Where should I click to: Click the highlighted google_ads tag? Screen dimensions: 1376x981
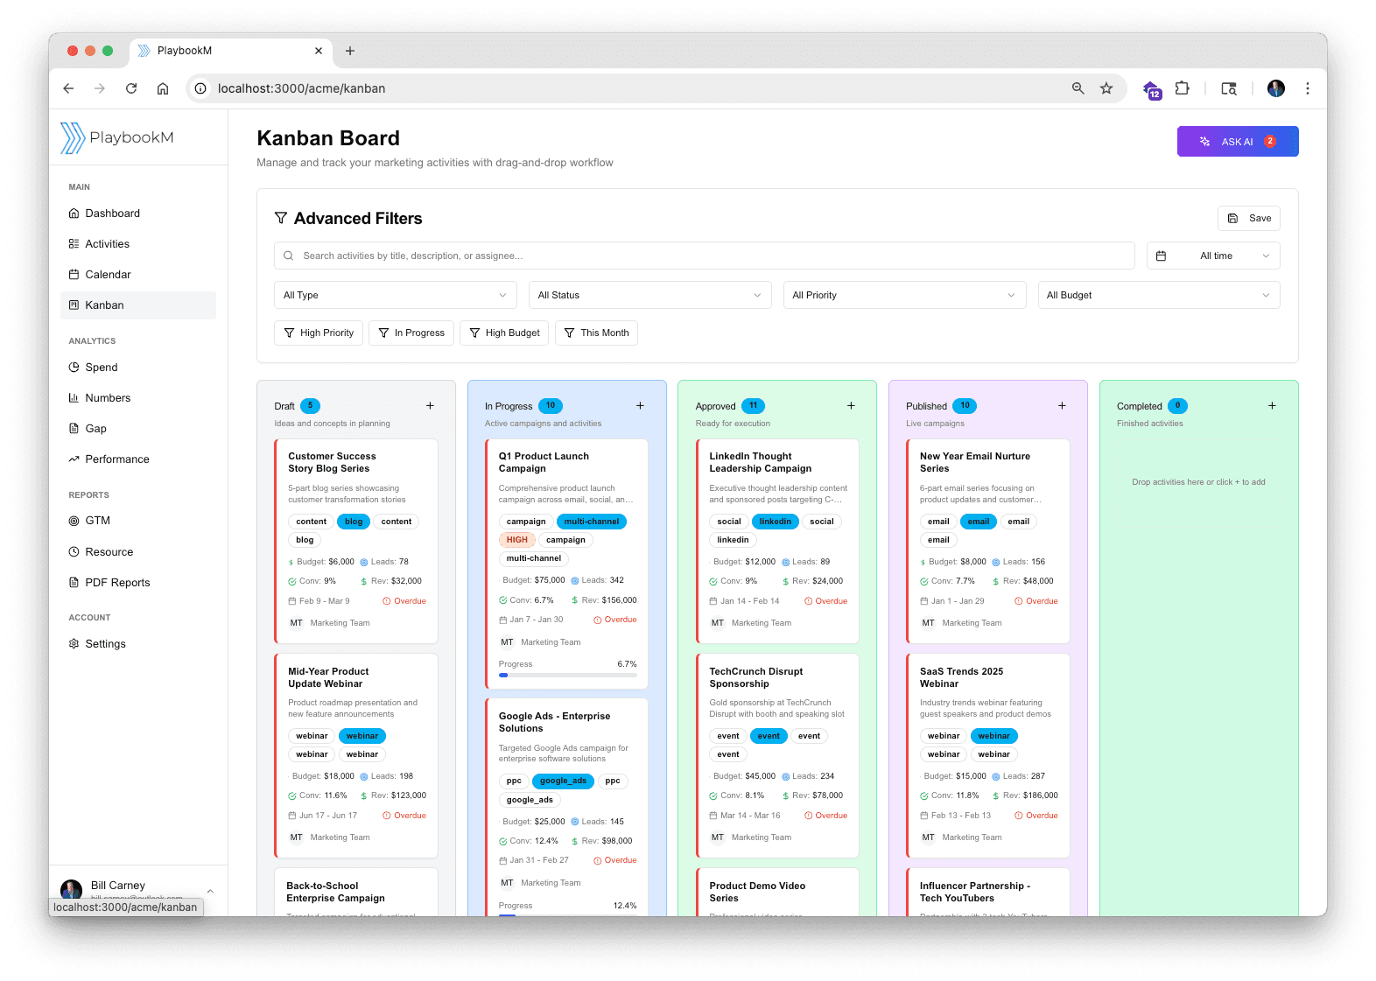563,781
